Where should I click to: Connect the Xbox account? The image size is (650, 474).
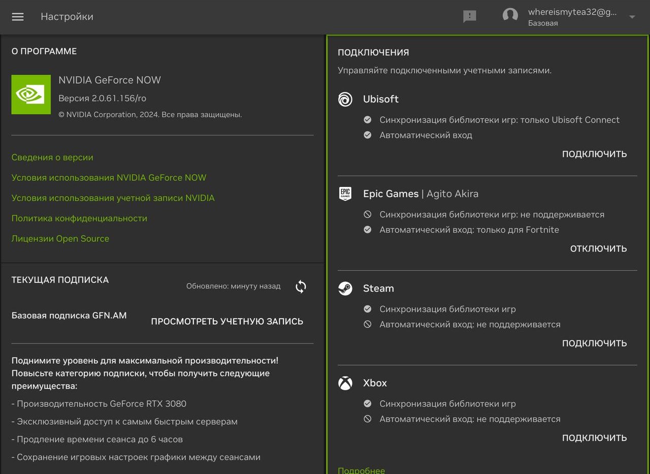[x=594, y=437]
